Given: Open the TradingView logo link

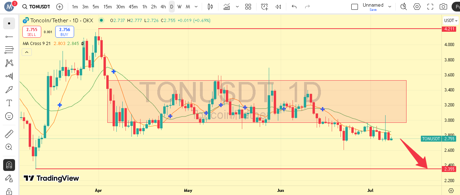Looking at the screenshot, I should click(51, 178).
